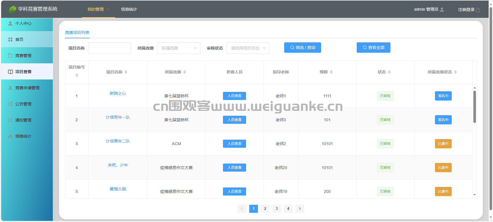Click the 筛选 / 查询 button
Screen dimensions: 493x222
click(x=302, y=48)
